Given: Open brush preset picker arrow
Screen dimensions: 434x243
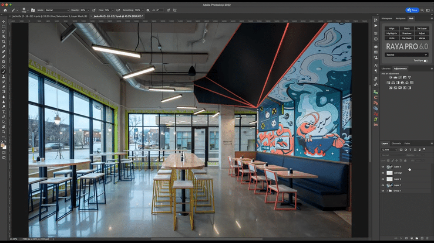Looking at the screenshot, I should [28, 10].
